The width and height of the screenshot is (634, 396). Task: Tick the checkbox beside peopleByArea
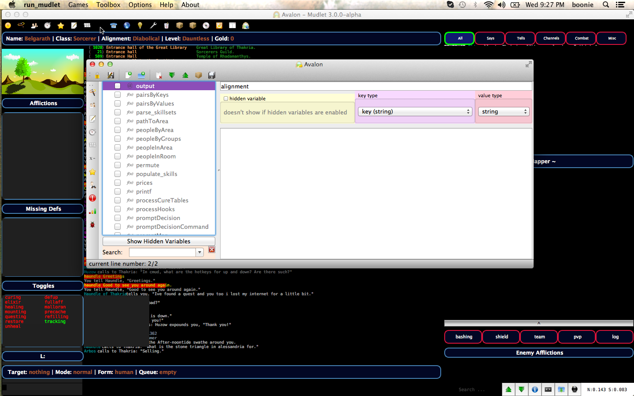(118, 130)
